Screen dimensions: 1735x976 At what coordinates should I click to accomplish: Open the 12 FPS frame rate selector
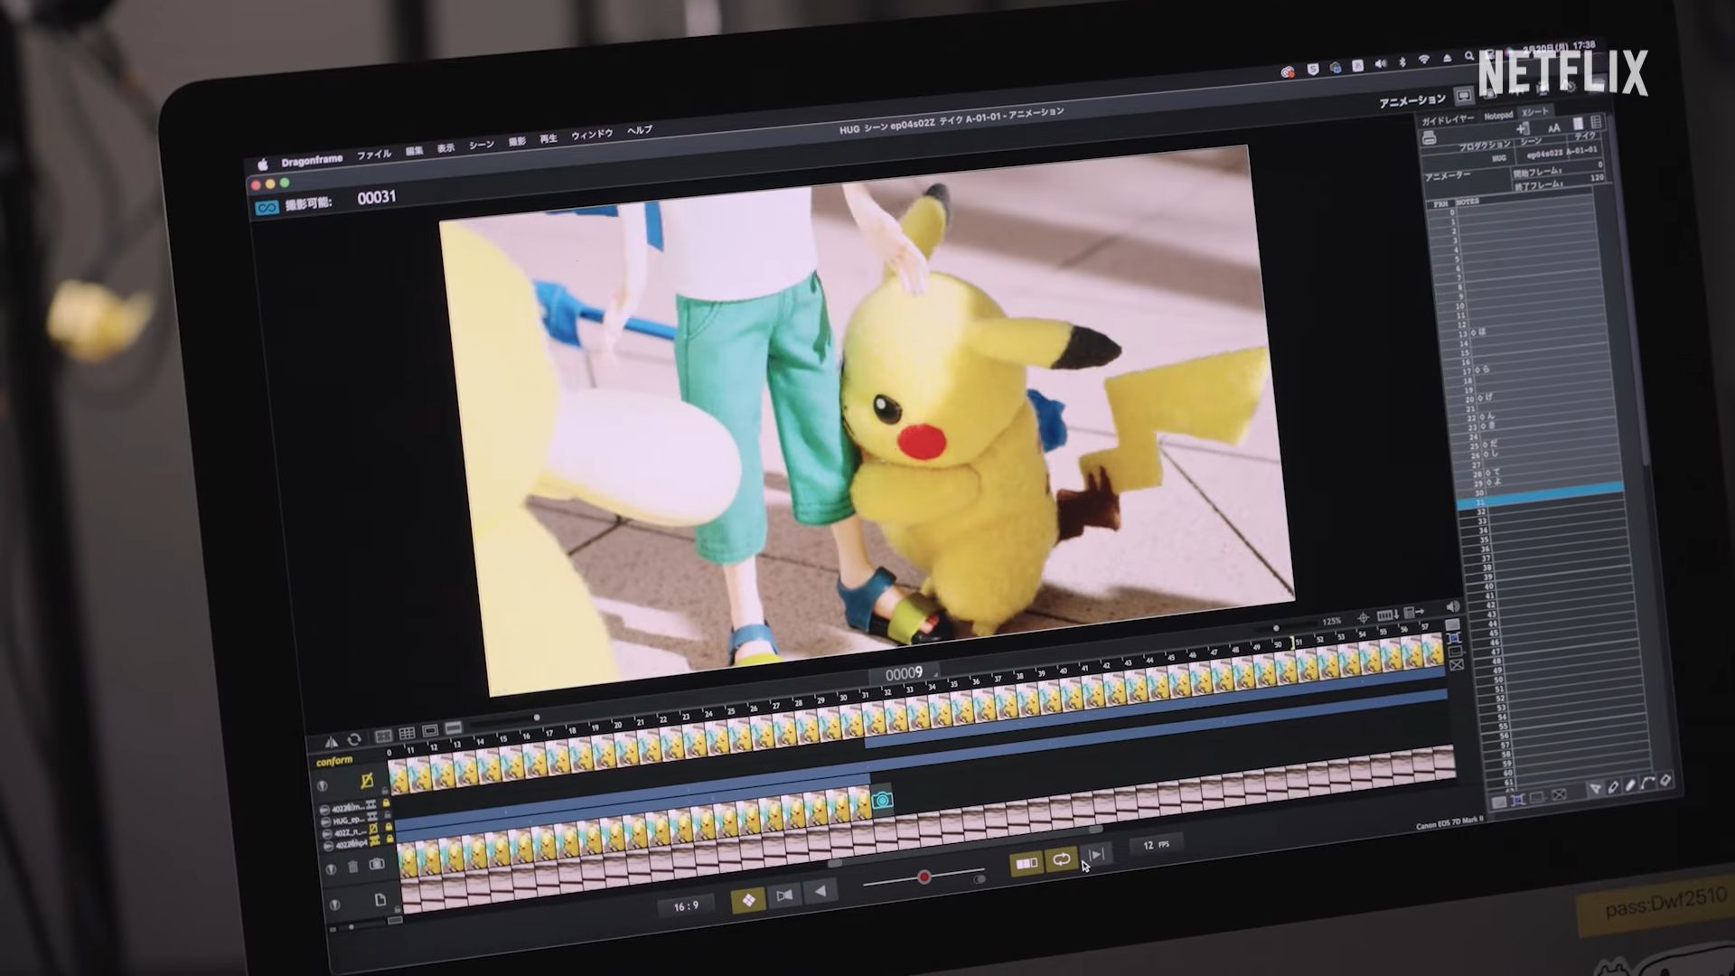coord(1156,846)
